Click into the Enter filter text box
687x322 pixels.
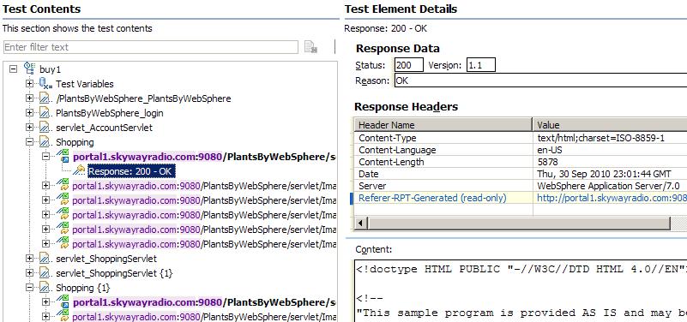click(150, 47)
